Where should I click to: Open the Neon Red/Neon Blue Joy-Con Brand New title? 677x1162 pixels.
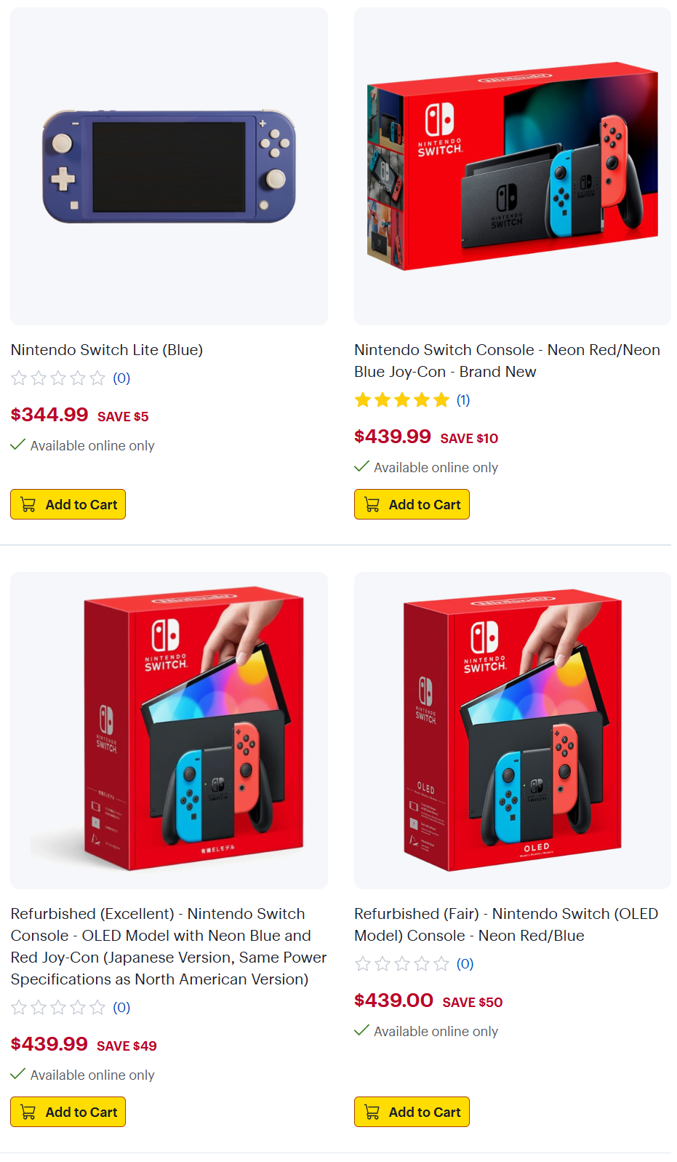click(x=508, y=361)
